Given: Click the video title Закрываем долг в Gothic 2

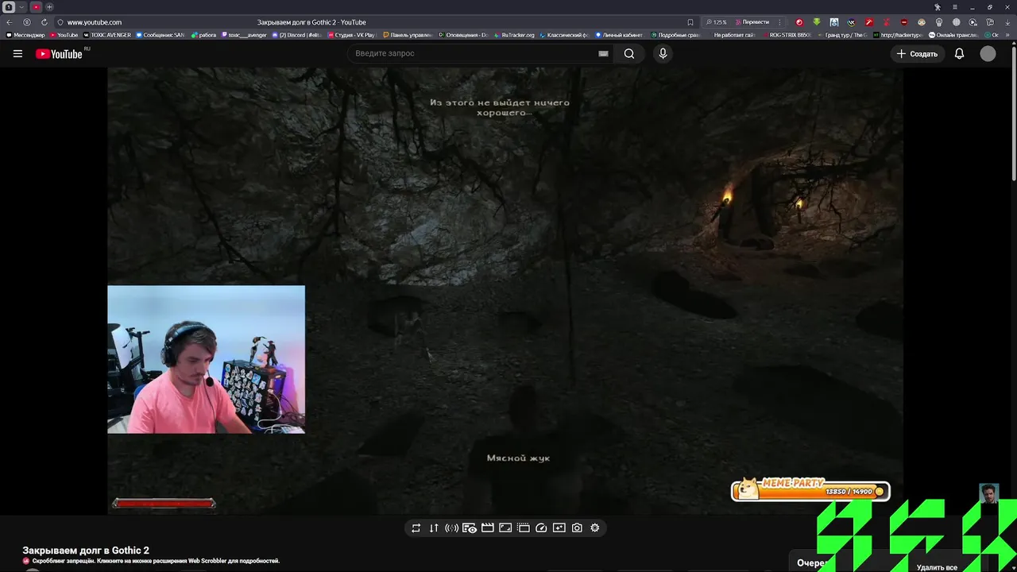Looking at the screenshot, I should click(86, 551).
